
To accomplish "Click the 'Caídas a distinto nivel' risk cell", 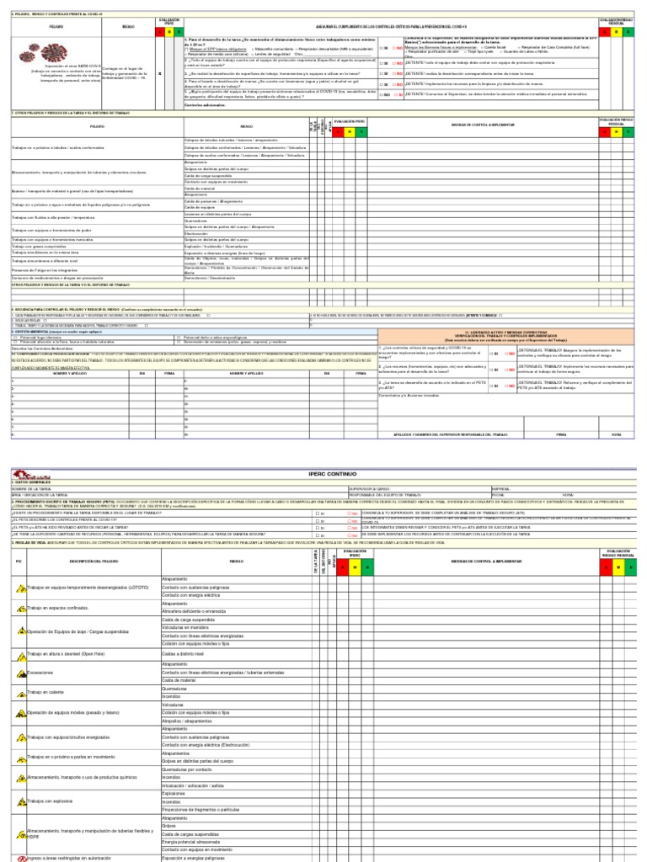I will pos(237,654).
